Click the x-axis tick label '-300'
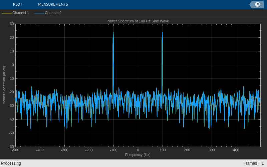Screen dimensions: 267x167 pos(64,150)
